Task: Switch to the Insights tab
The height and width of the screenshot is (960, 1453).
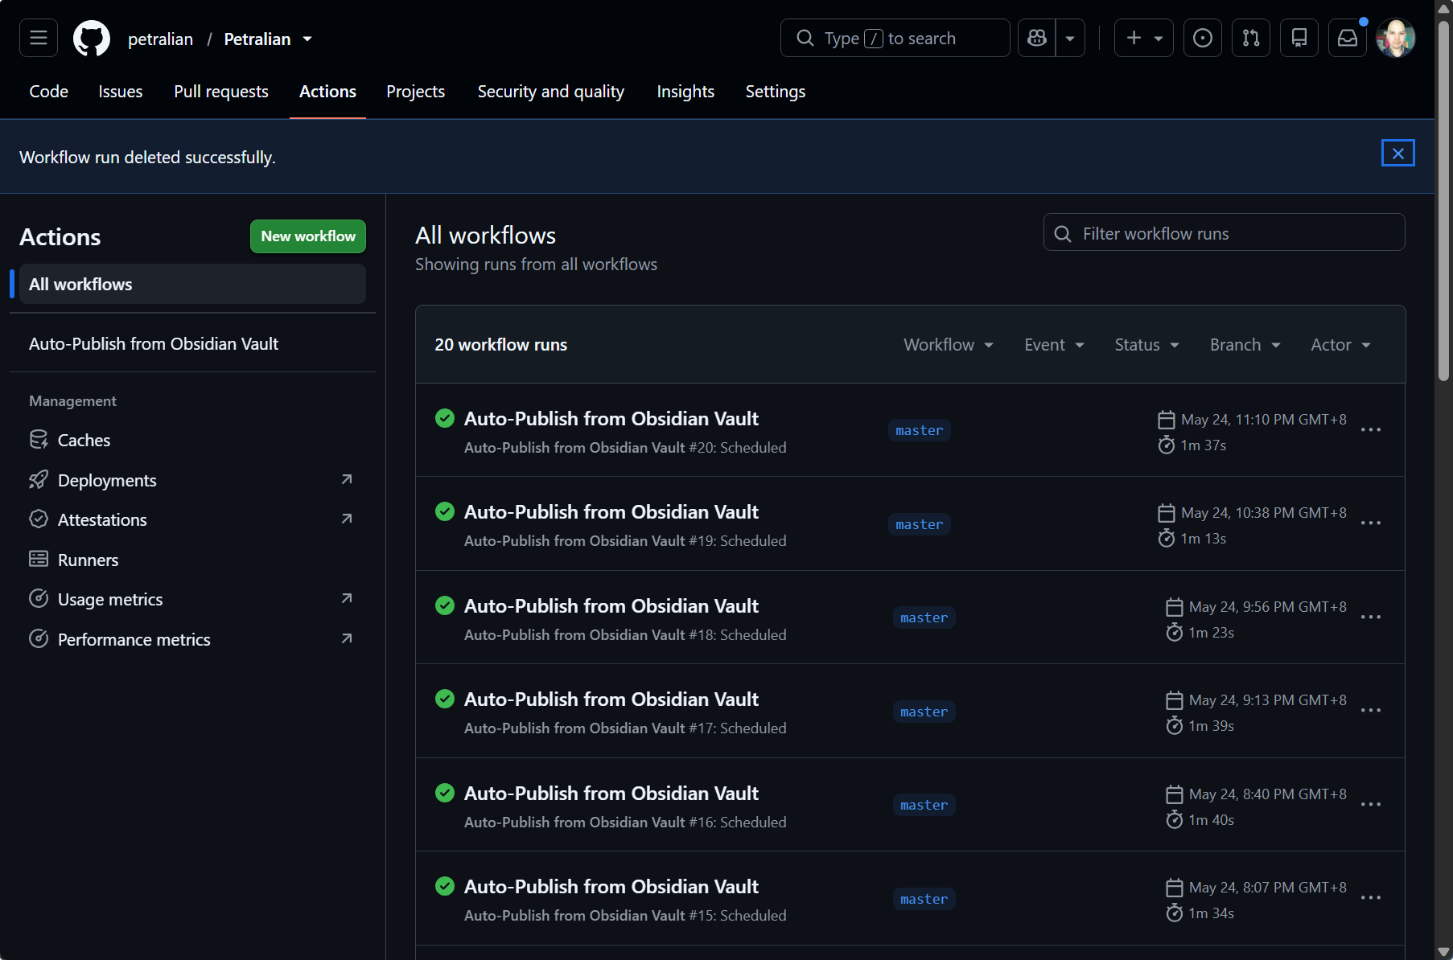Action: tap(685, 92)
